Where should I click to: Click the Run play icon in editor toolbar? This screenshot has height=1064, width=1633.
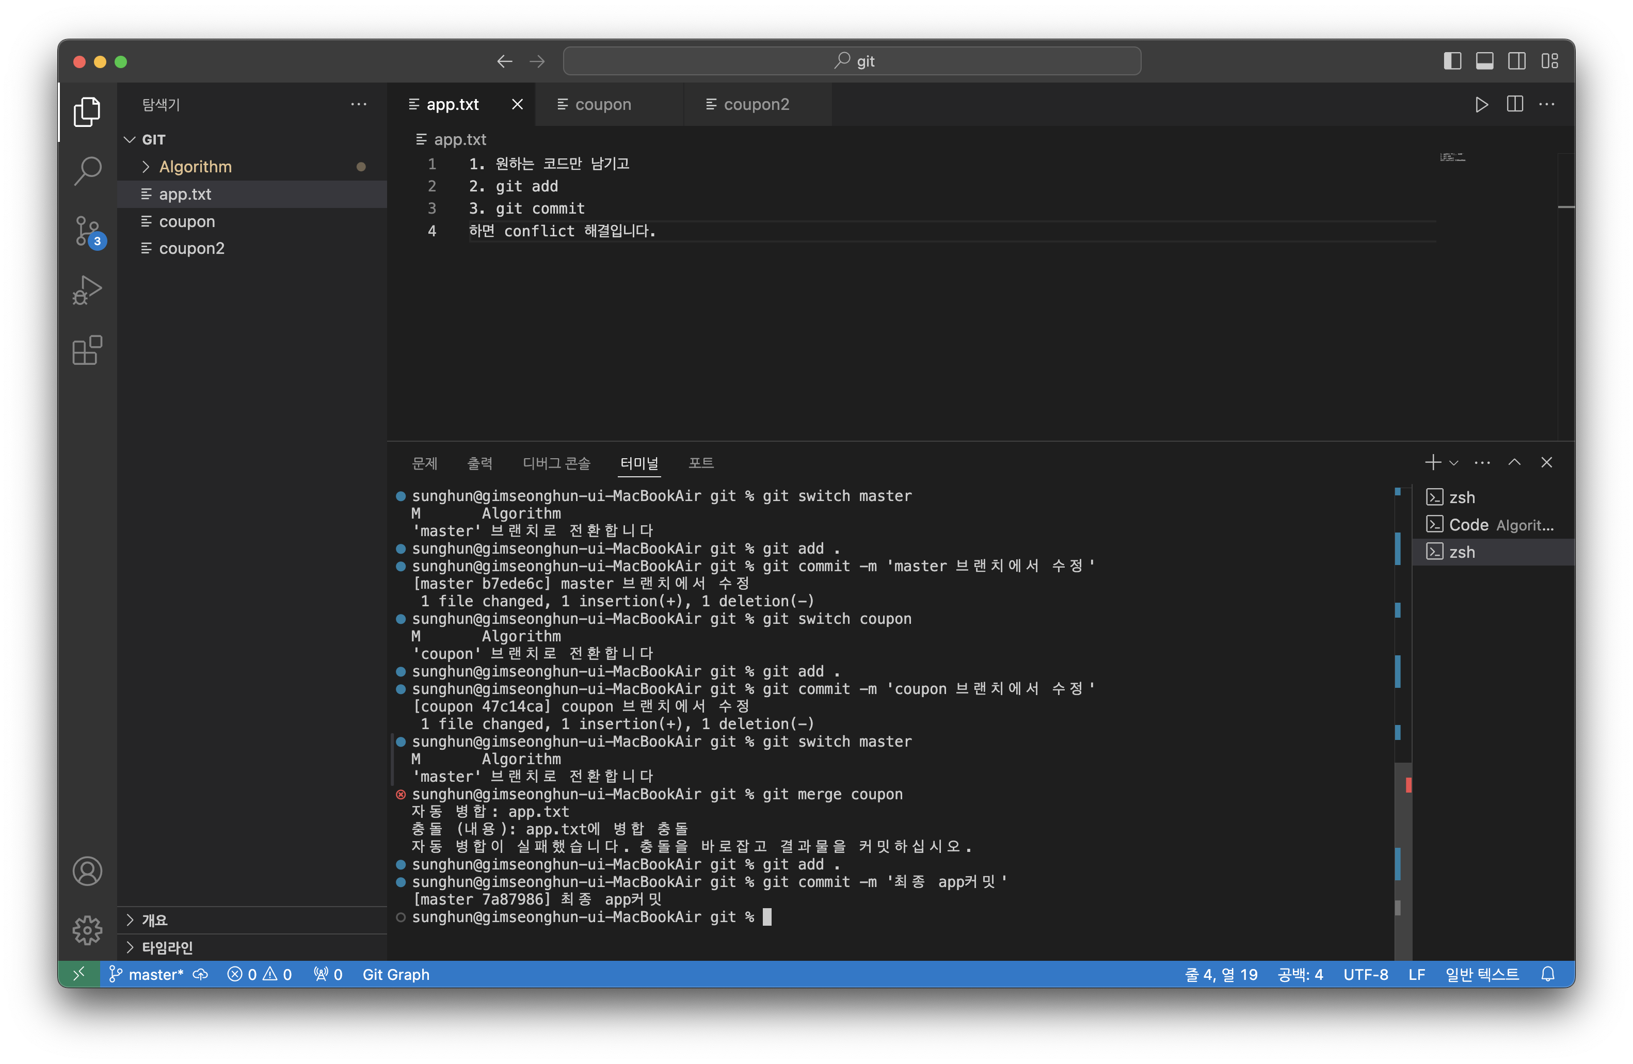pos(1481,104)
